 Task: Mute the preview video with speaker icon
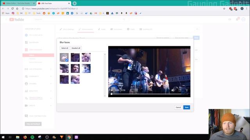click(x=173, y=90)
